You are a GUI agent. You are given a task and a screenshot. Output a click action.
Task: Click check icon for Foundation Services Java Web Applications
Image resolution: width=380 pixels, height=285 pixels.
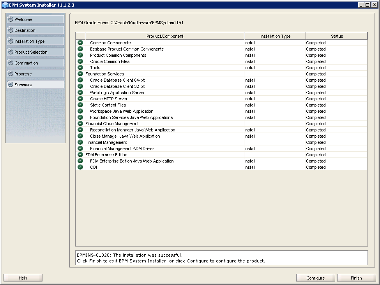[80, 117]
